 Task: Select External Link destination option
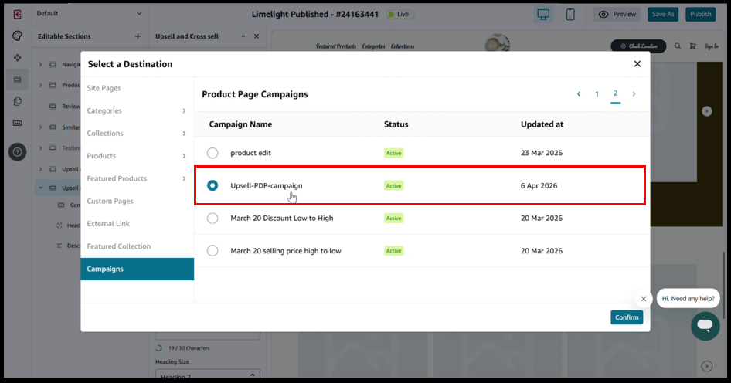click(x=108, y=224)
